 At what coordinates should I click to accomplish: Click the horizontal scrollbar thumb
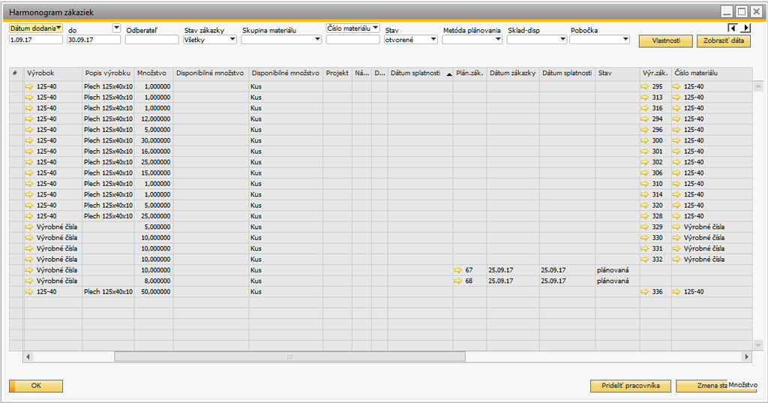pos(289,356)
